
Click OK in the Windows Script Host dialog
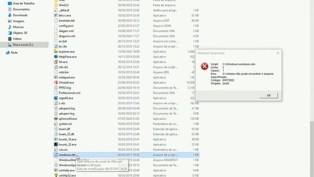point(269,95)
